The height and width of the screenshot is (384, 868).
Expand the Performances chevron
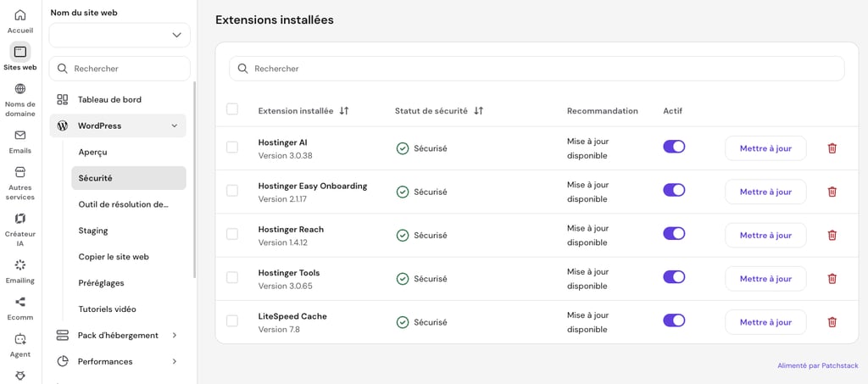(175, 361)
